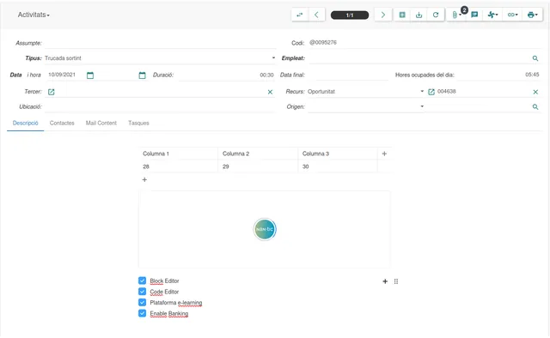The width and height of the screenshot is (550, 338).
Task: Add a new table row with plus
Action: 144,179
